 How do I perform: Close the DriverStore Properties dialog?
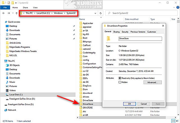163,26
